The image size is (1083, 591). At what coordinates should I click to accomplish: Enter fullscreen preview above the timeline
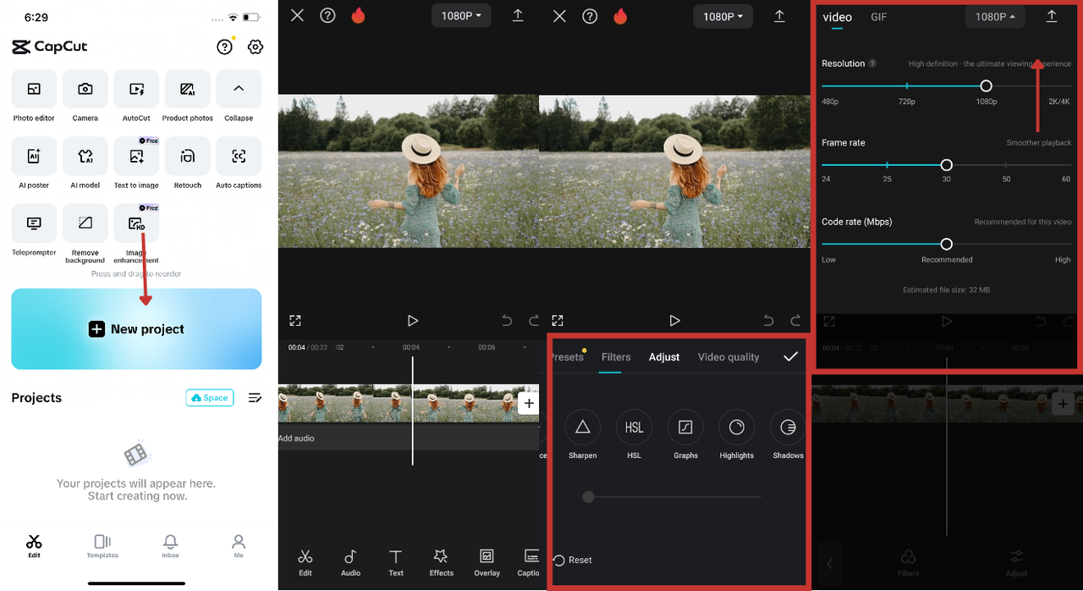(294, 321)
